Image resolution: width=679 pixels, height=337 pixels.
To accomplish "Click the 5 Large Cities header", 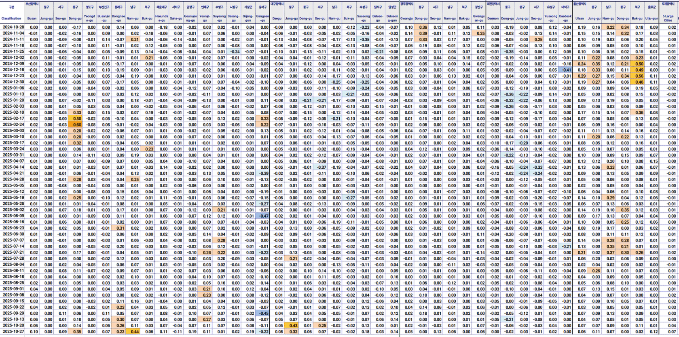I will 668,18.
